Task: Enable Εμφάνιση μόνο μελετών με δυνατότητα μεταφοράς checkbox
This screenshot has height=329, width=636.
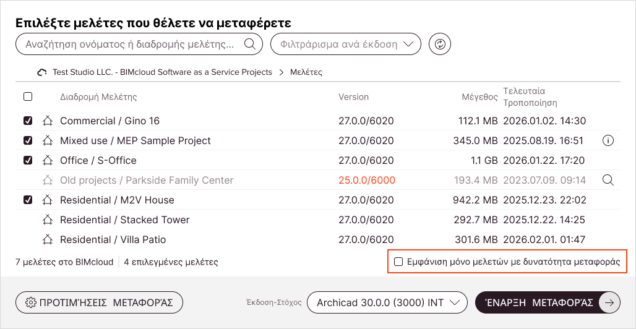Action: (398, 262)
